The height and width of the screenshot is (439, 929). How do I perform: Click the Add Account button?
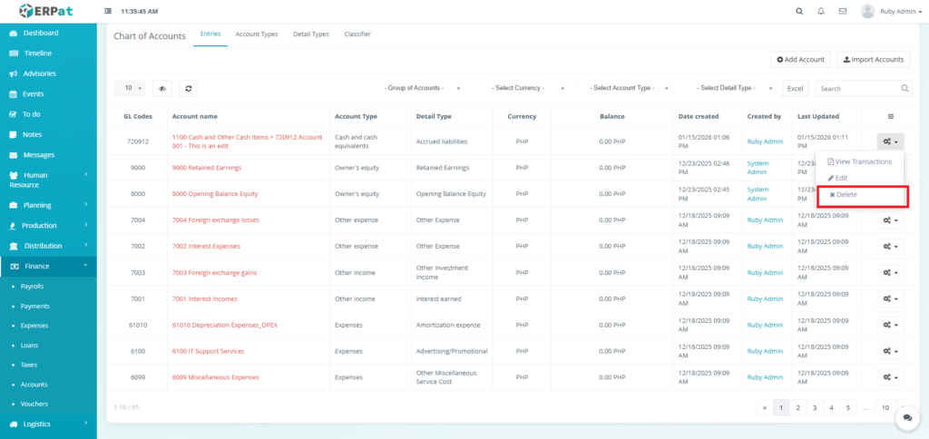click(800, 59)
